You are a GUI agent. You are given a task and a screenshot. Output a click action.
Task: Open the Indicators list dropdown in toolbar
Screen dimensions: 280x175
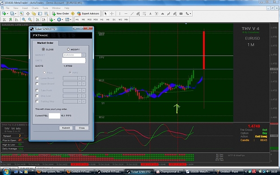point(52,19)
